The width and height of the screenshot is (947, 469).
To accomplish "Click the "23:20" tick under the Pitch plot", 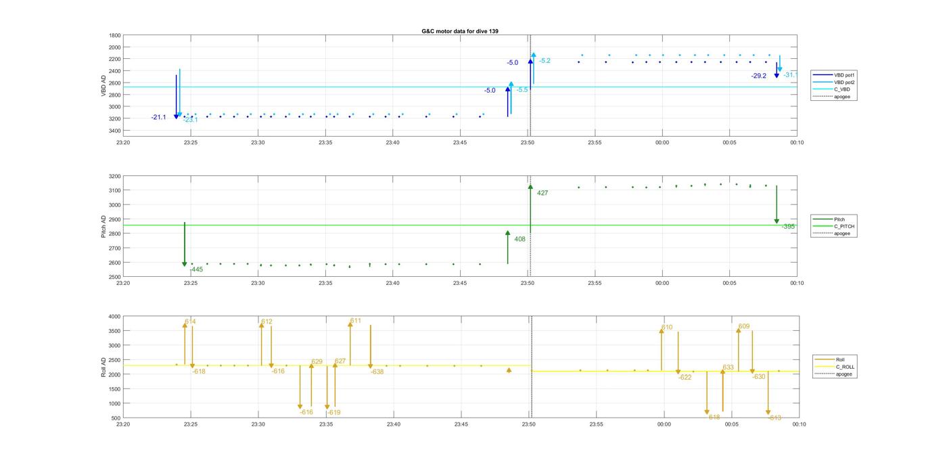I will point(122,283).
